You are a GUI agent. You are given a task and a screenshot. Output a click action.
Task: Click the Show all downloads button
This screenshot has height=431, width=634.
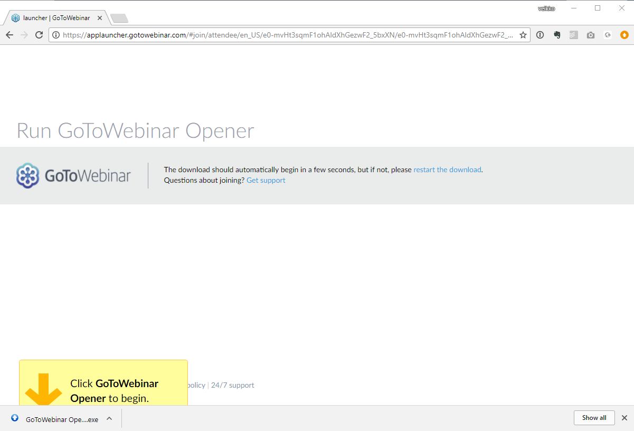point(594,418)
